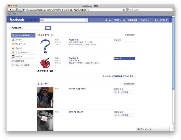Screen dimensions: 181x140
Task: Open the アカウント dropdown menu
Action: click(146, 20)
